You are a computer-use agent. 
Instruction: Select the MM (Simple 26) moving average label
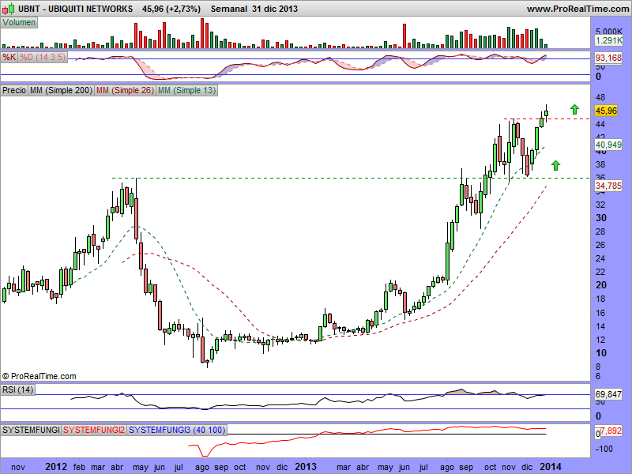[x=125, y=90]
